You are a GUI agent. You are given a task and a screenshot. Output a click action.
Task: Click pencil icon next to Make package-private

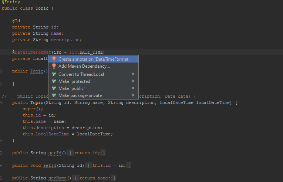pyautogui.click(x=54, y=95)
